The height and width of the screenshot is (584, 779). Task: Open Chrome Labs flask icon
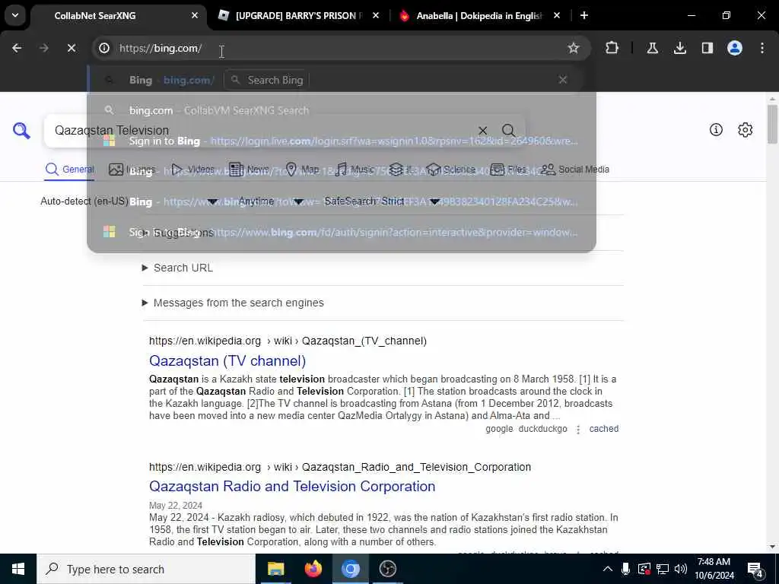click(652, 48)
